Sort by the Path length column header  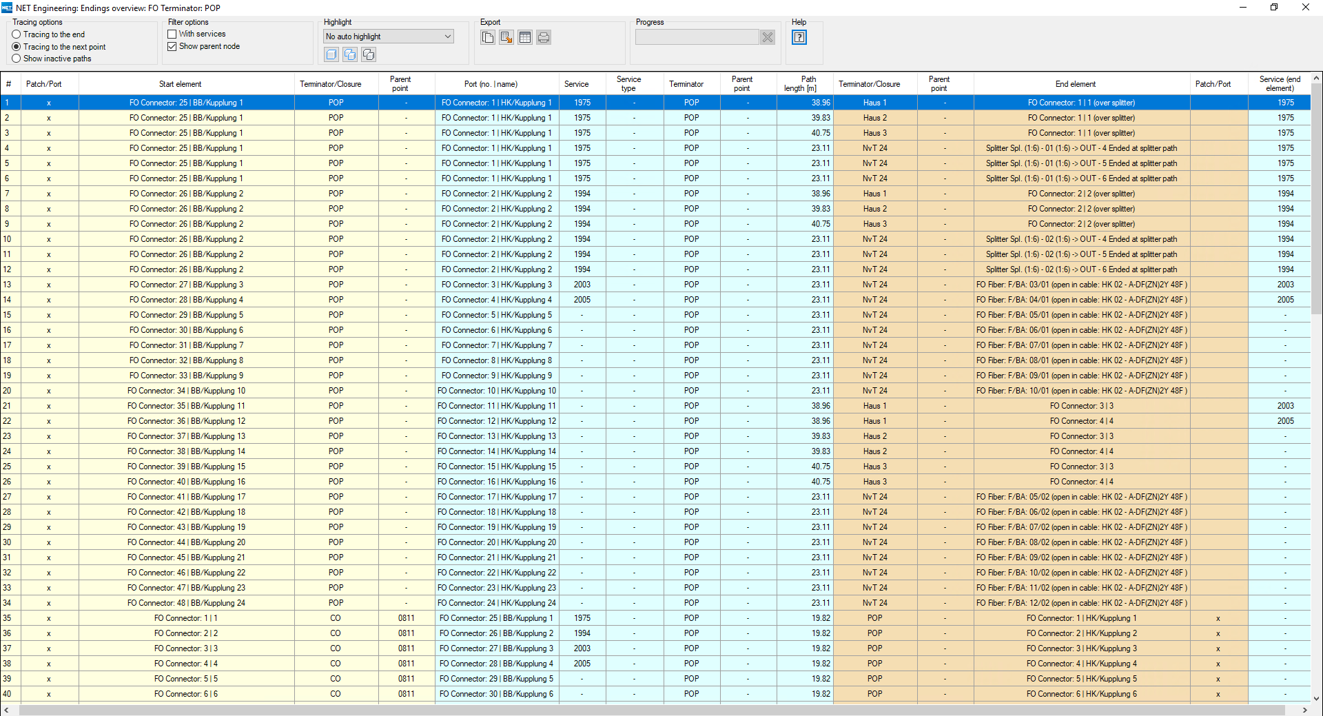(804, 84)
